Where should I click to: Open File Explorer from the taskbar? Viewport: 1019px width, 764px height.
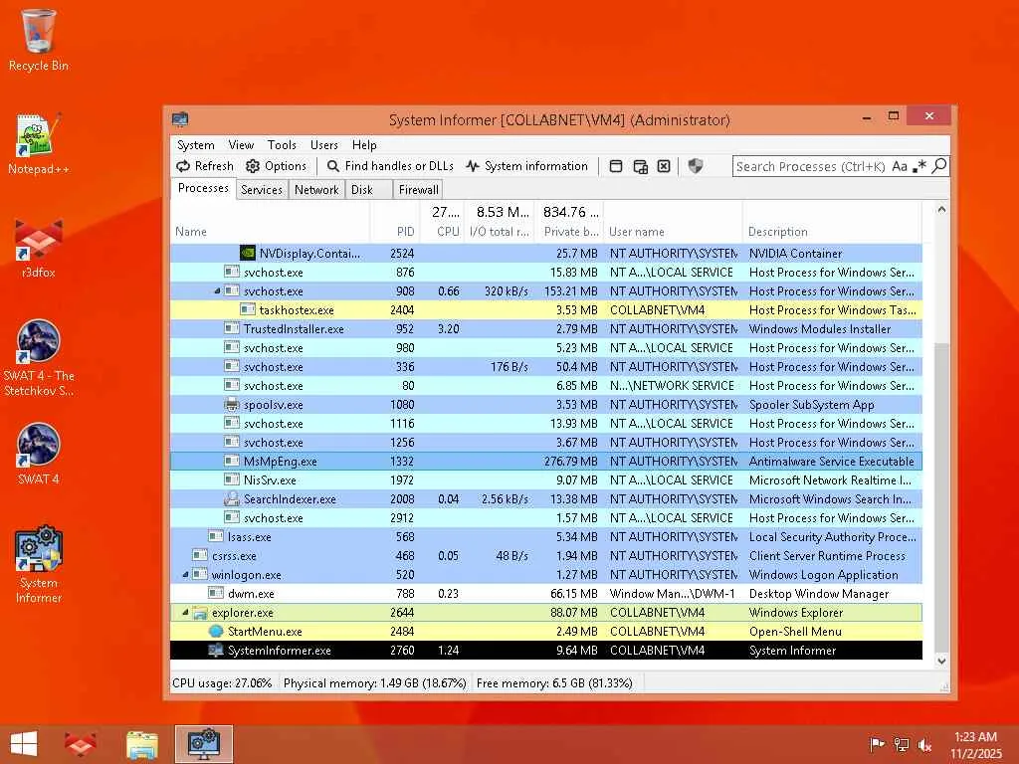pos(141,744)
